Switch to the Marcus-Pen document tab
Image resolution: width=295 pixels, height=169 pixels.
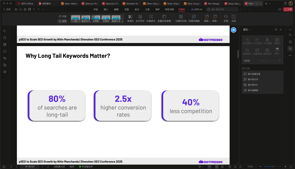point(90,4)
